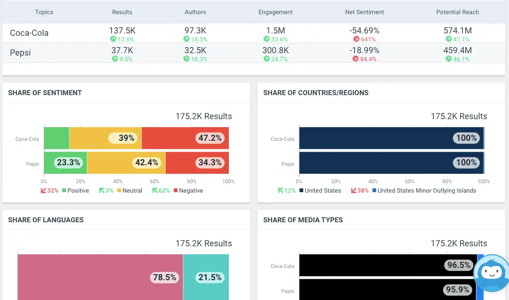Click the red 38% arrow in countries legend
Screen dimensions: 509x300
pos(354,191)
